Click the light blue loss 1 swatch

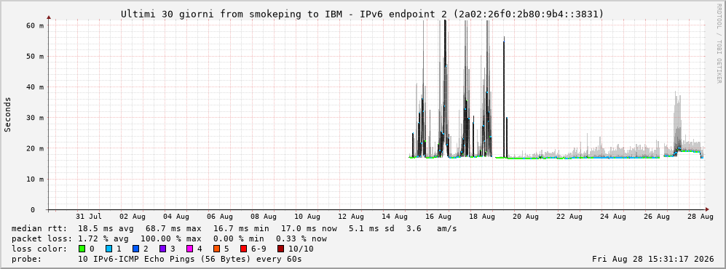coord(108,249)
